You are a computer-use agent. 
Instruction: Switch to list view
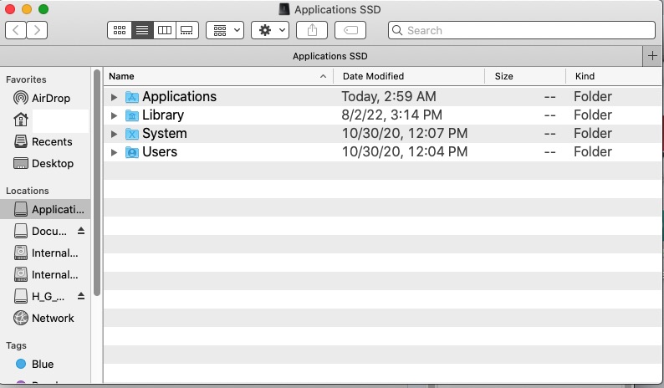point(142,30)
